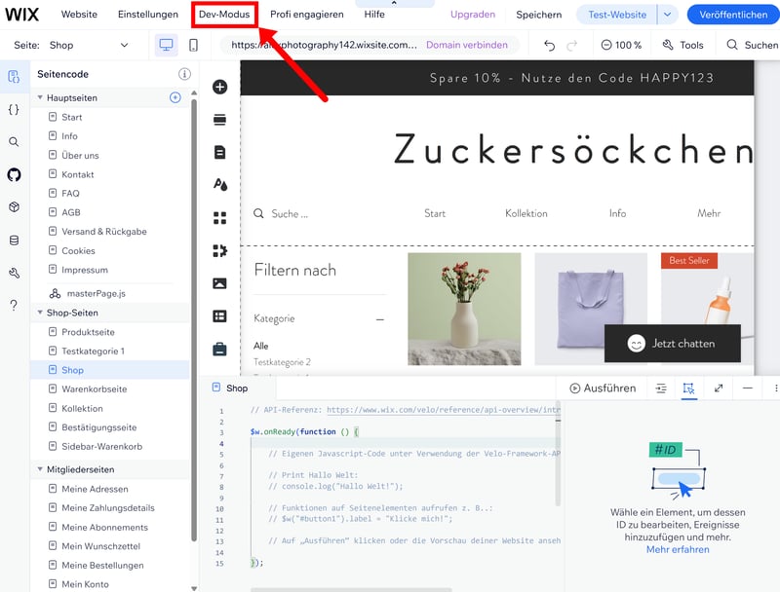This screenshot has width=780, height=592.
Task: Open the content manager table icon
Action: coord(220,315)
